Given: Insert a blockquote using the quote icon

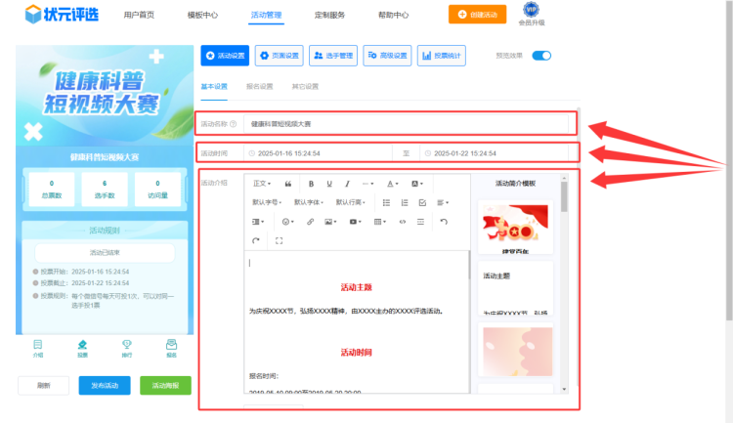Looking at the screenshot, I should [x=288, y=184].
